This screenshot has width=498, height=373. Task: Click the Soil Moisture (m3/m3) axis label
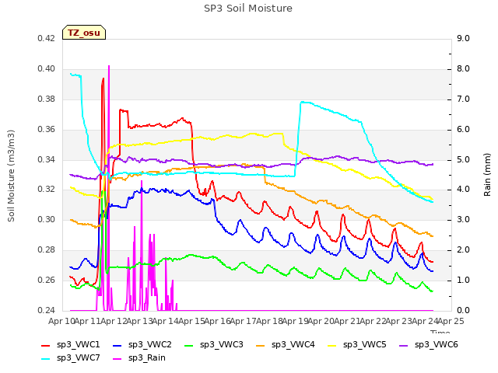[x=11, y=176]
